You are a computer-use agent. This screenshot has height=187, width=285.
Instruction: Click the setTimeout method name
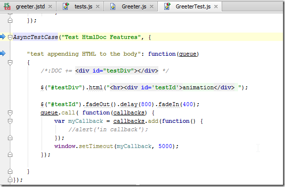[96, 146]
